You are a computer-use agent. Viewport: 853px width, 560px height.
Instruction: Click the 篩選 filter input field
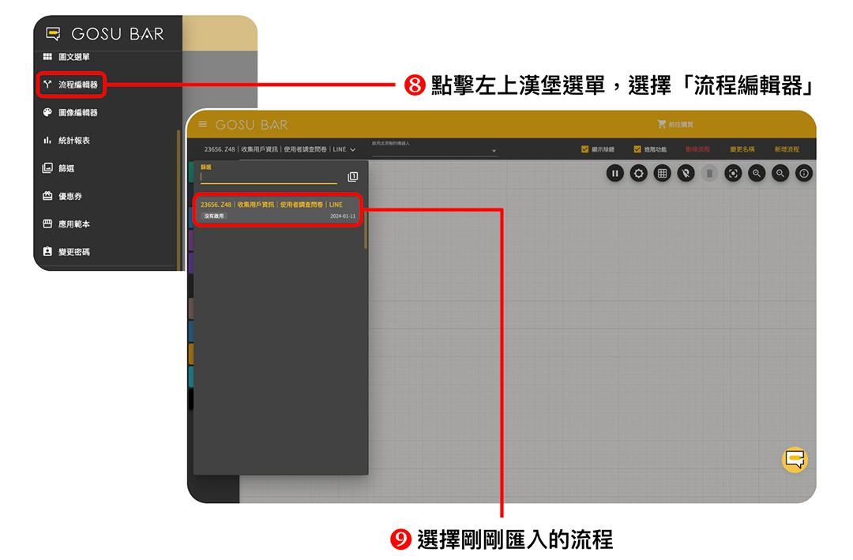[x=269, y=178]
